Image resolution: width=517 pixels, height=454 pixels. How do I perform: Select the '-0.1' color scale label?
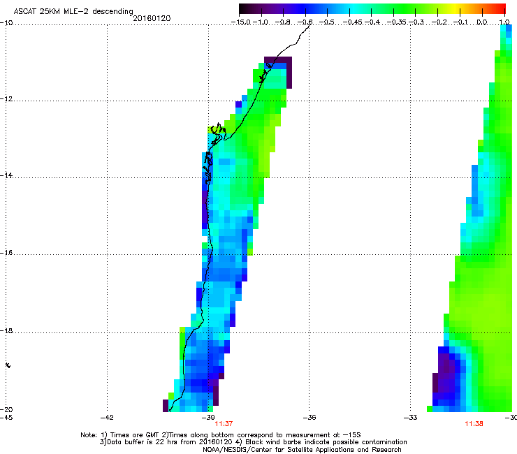click(x=460, y=22)
